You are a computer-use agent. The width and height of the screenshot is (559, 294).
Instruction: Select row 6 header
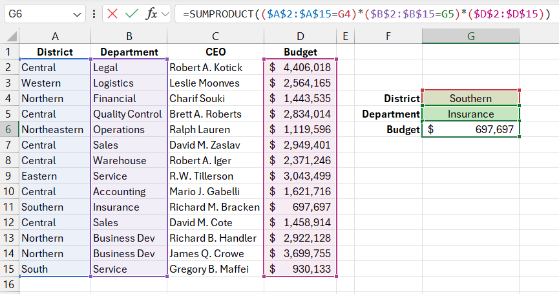[x=8, y=129]
